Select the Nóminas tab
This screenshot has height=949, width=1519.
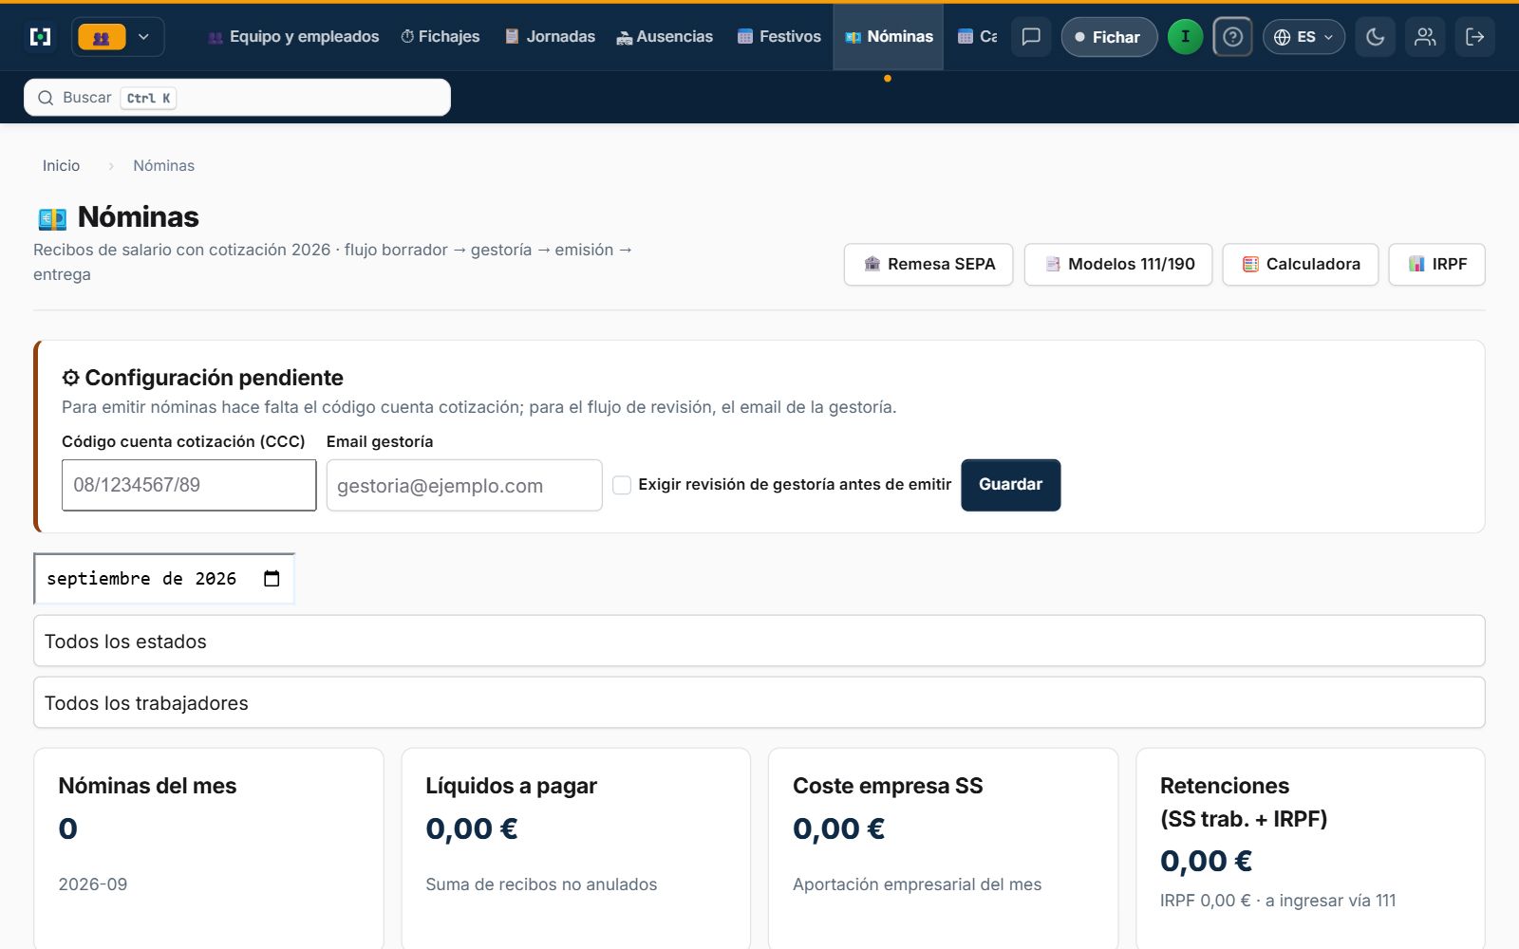coord(889,37)
